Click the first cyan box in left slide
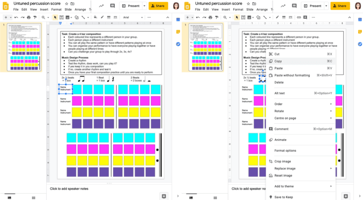363x200 pixels. [77, 89]
